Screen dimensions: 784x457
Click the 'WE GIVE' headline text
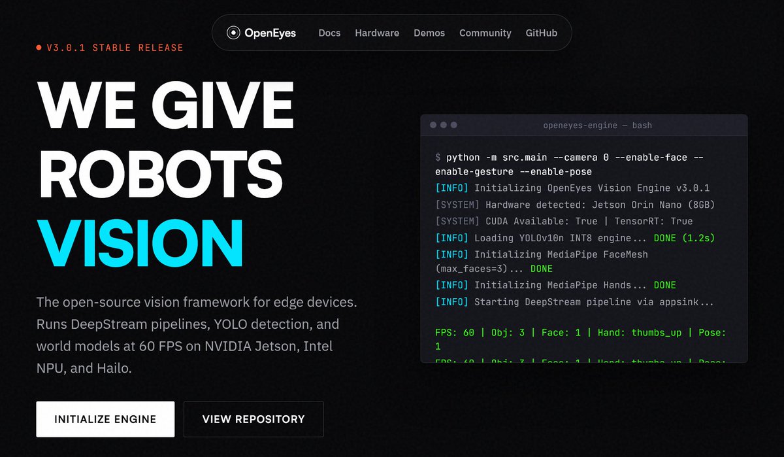coord(165,106)
